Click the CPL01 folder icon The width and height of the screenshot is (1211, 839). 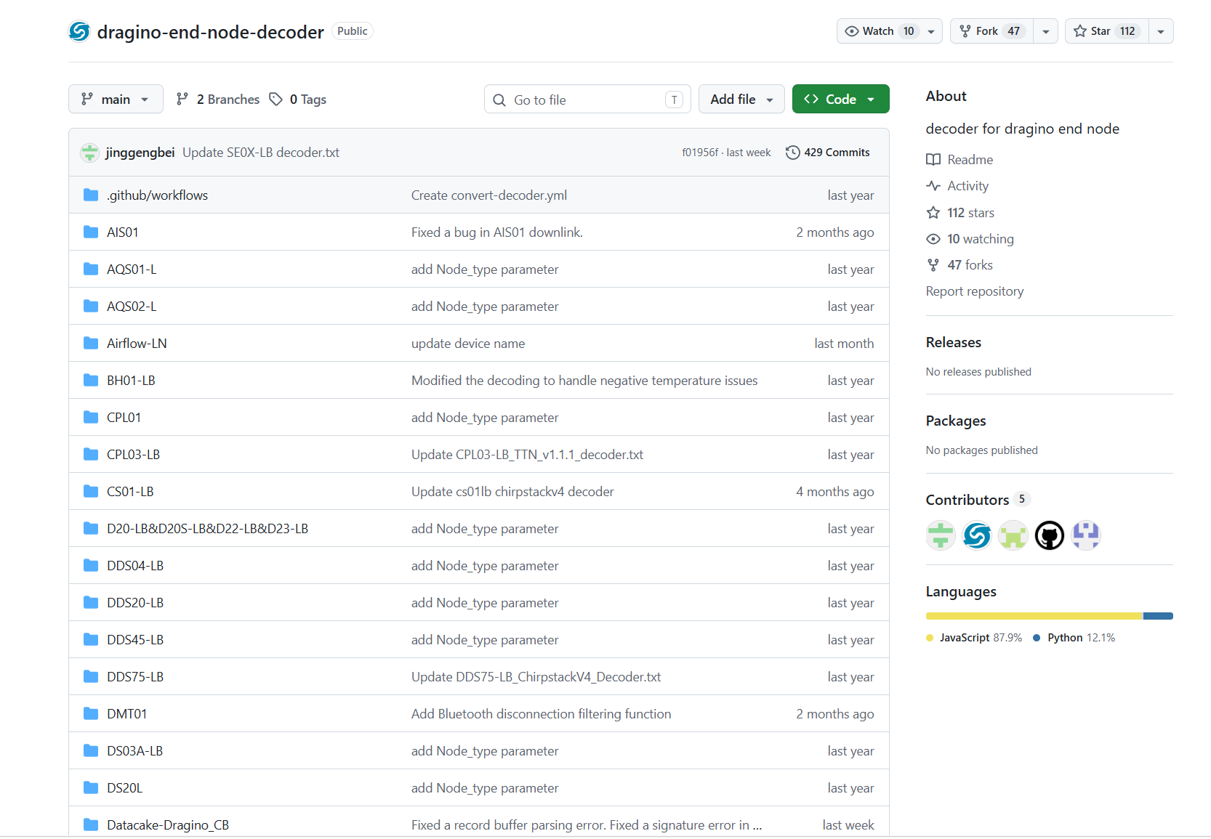click(x=91, y=417)
